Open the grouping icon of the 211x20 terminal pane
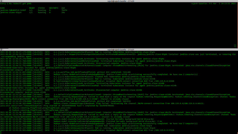The width and height of the screenshot is (238, 134). click(1, 1)
